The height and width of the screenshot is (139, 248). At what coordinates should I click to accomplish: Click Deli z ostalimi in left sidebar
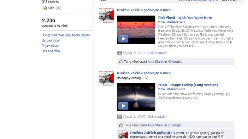click(51, 51)
